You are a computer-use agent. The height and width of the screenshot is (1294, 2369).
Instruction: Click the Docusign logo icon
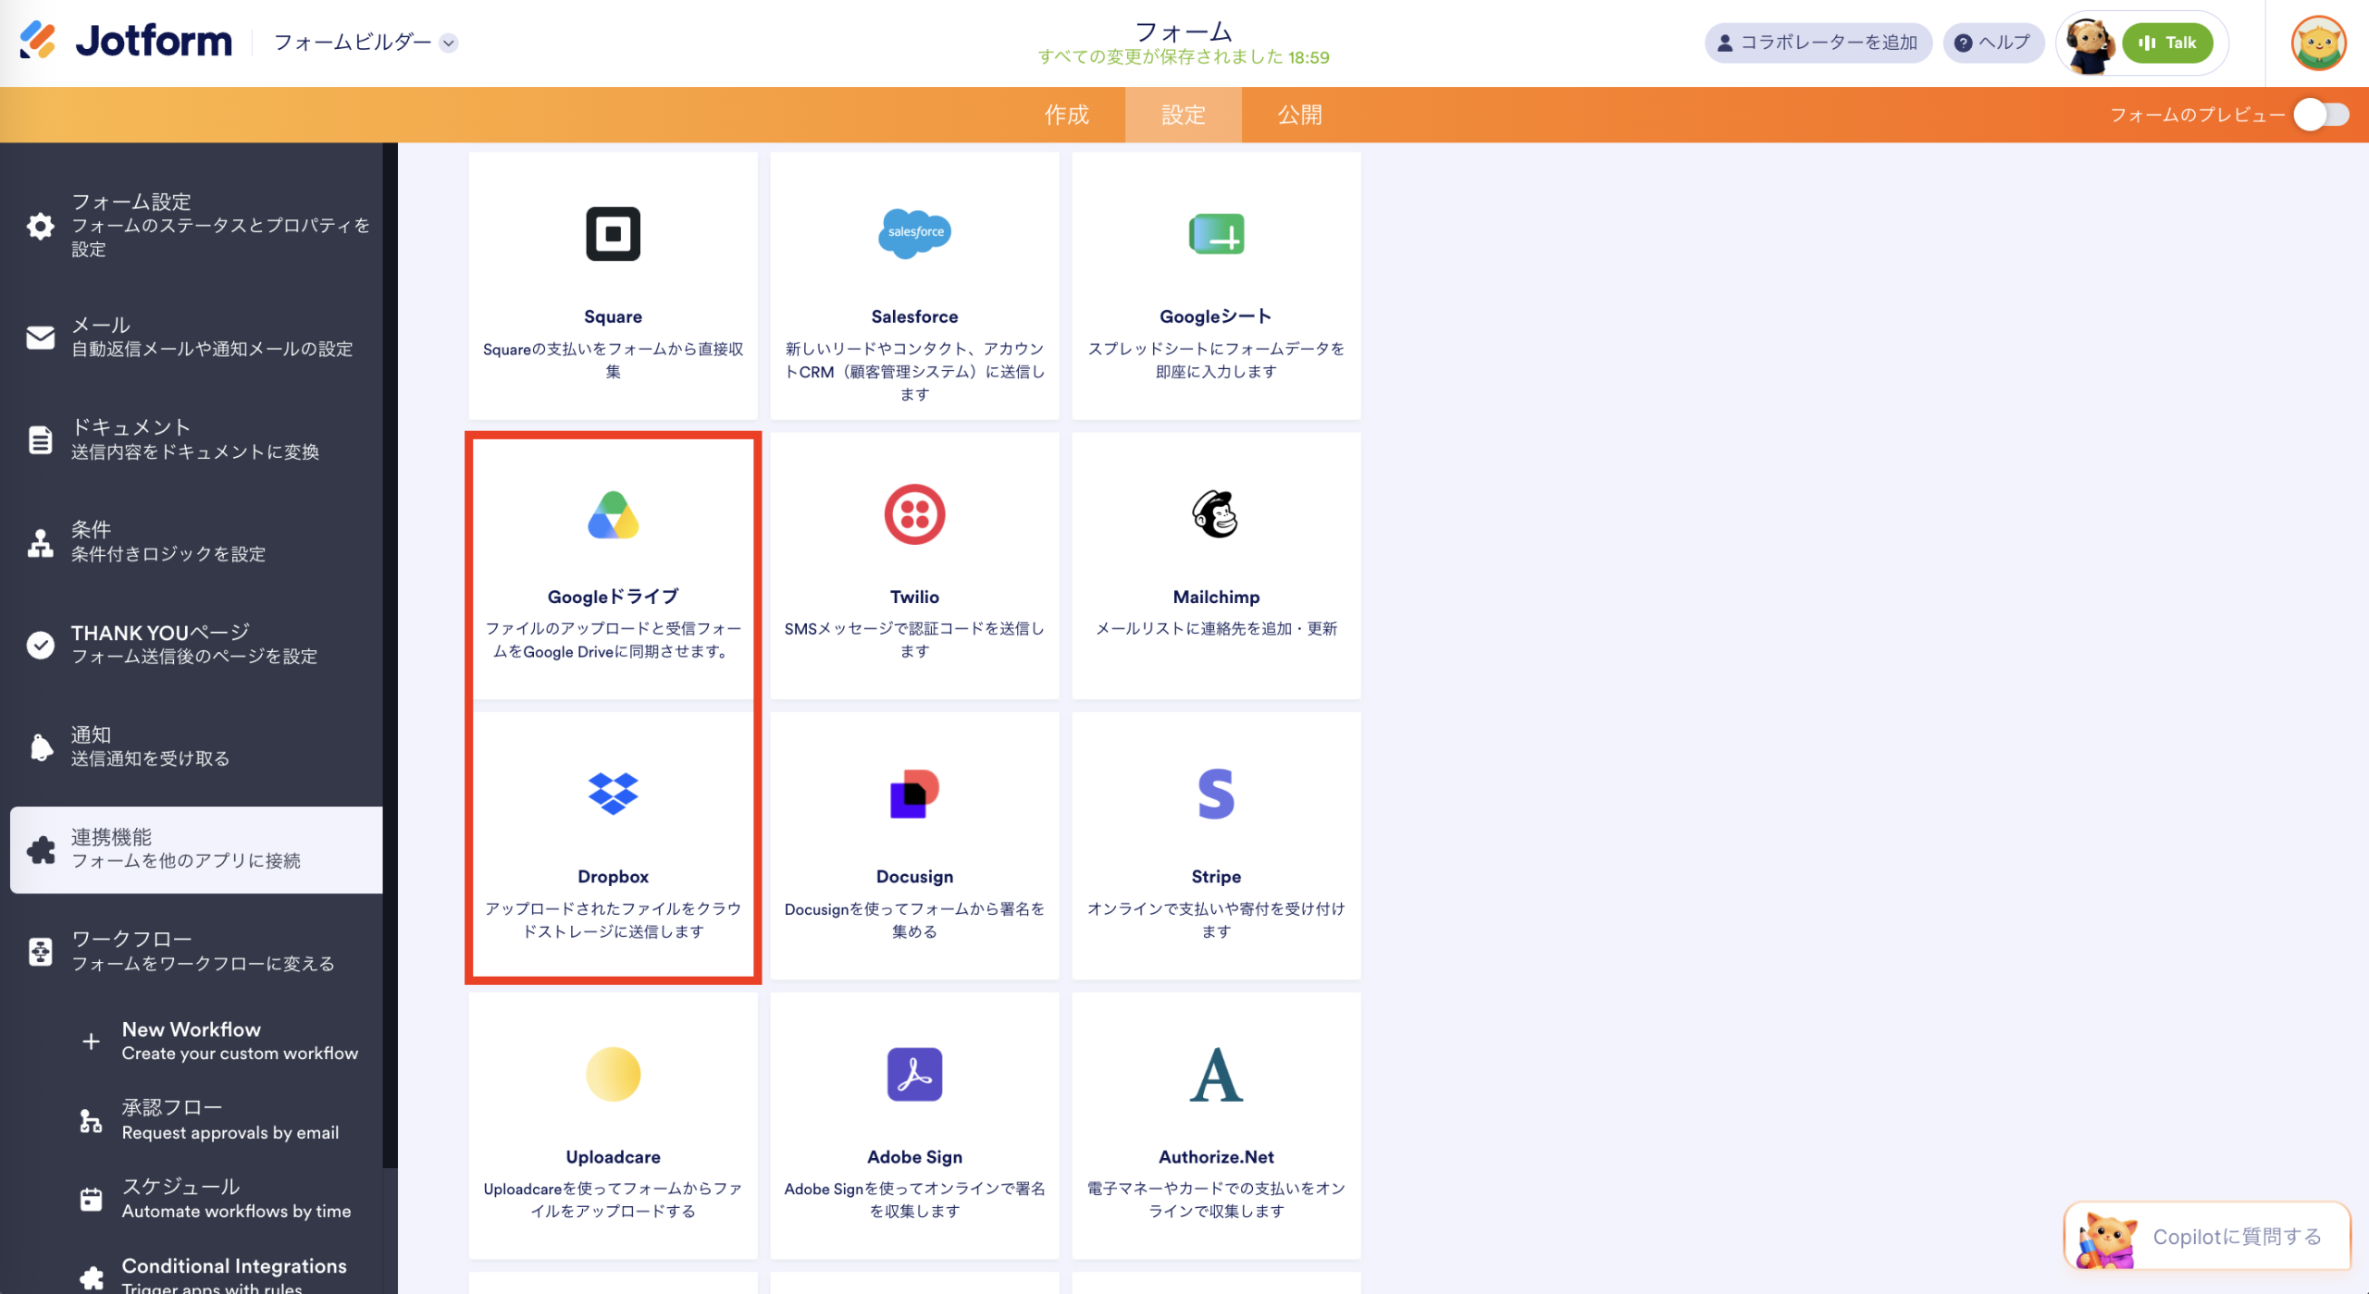914,794
